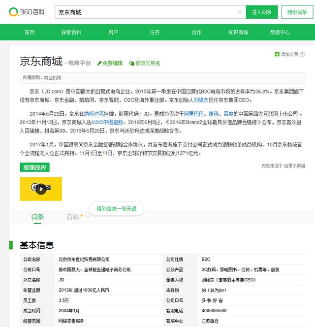Click the 进入词条 button
The height and width of the screenshot is (327, 315).
pos(262,12)
